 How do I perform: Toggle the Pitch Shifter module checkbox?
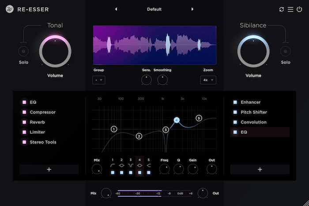coord(235,112)
